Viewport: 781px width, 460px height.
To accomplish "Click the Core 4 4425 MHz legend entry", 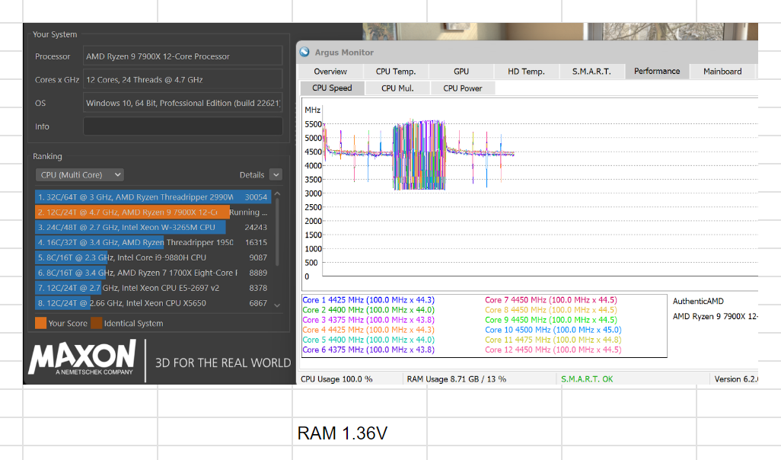I will pos(368,330).
